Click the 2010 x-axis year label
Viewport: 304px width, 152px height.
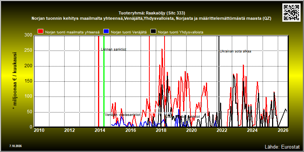[39, 130]
